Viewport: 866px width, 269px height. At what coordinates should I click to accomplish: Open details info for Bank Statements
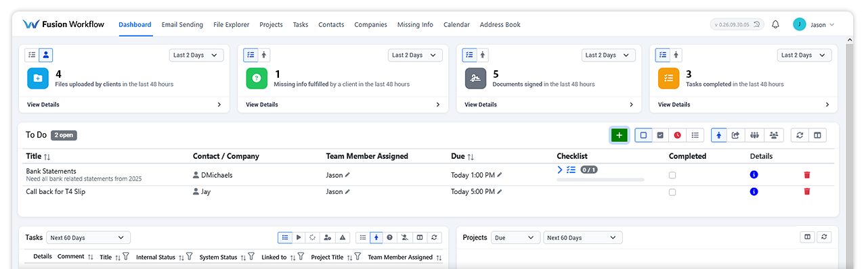point(754,175)
